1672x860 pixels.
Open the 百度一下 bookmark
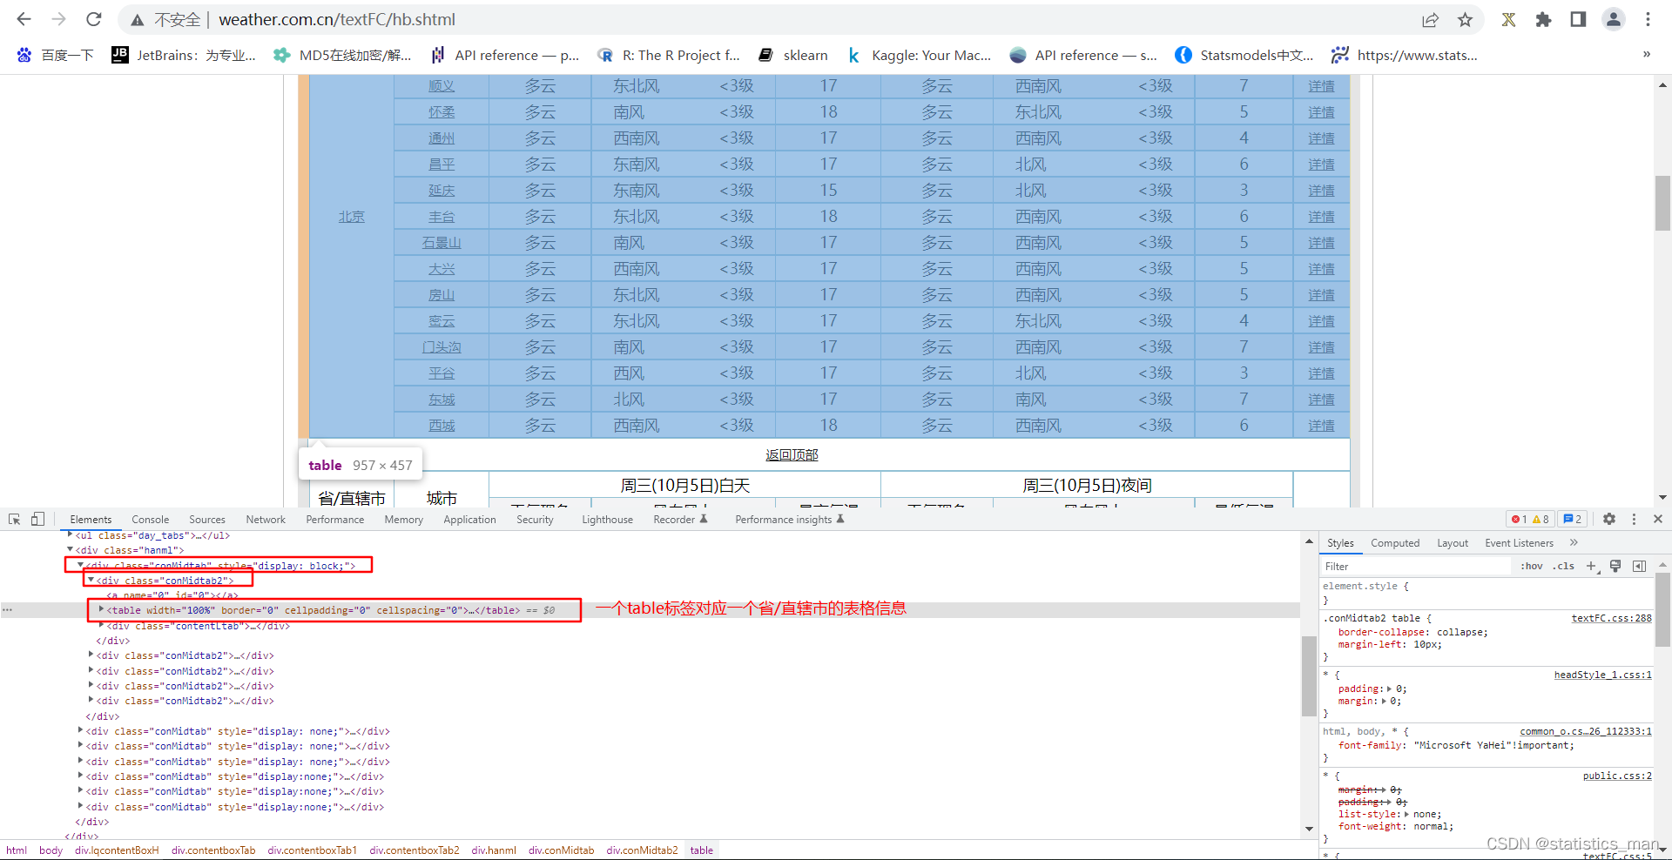pyautogui.click(x=55, y=55)
